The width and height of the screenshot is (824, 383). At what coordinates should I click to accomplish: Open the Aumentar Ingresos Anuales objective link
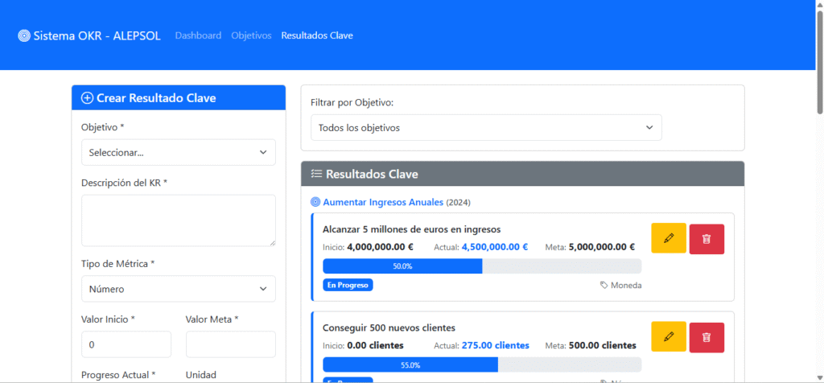[x=383, y=202]
